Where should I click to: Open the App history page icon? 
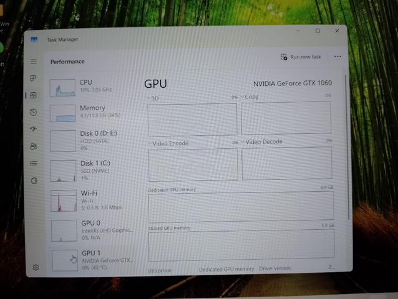pyautogui.click(x=33, y=112)
